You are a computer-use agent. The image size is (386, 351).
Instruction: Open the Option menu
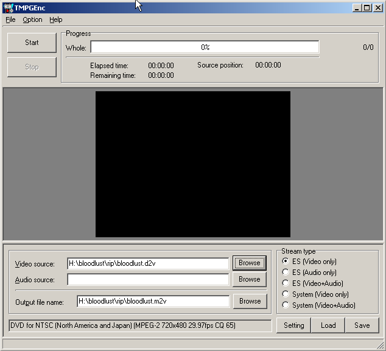coord(32,19)
